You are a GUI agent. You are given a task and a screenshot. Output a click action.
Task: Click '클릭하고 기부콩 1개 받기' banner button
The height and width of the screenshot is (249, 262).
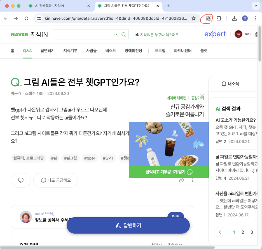coord(169,172)
